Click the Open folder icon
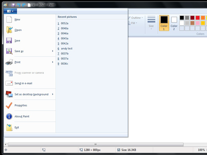 [9, 30]
